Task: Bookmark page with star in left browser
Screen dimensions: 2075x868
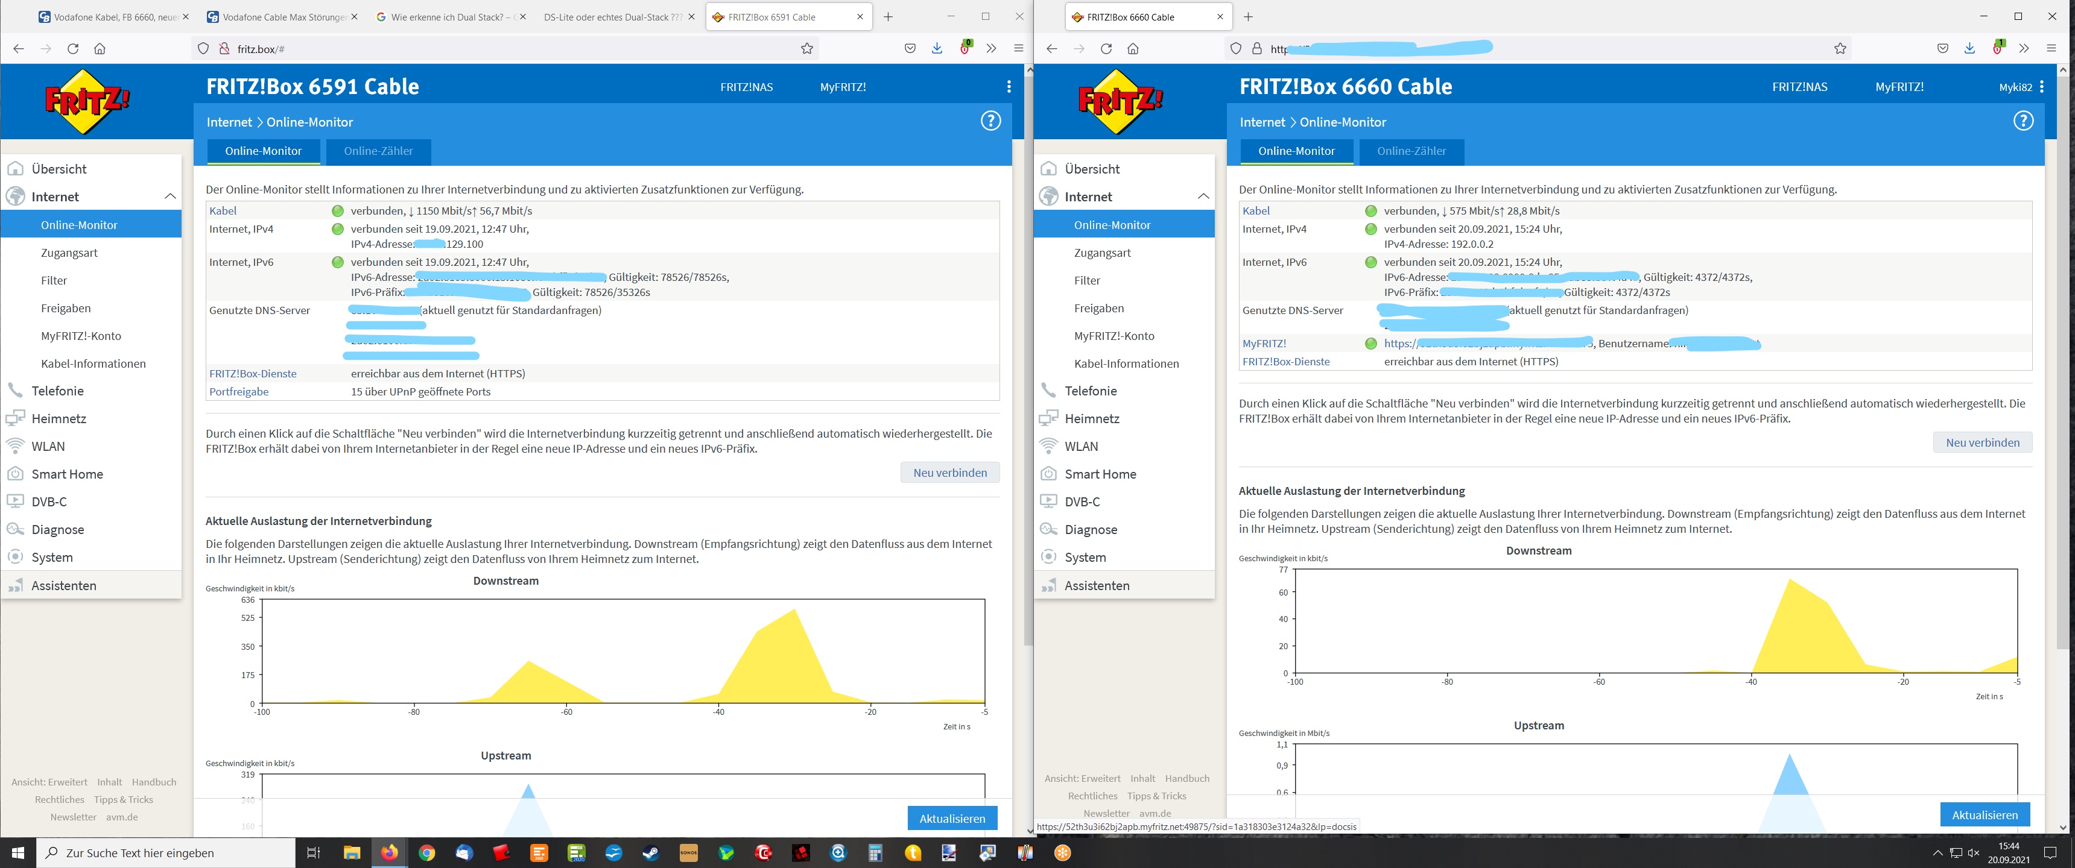Action: (x=806, y=48)
